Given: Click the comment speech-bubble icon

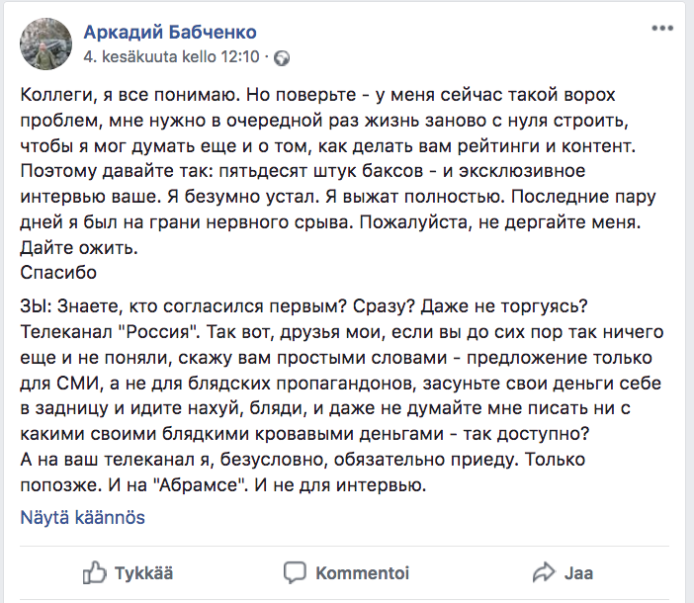Looking at the screenshot, I should point(294,572).
